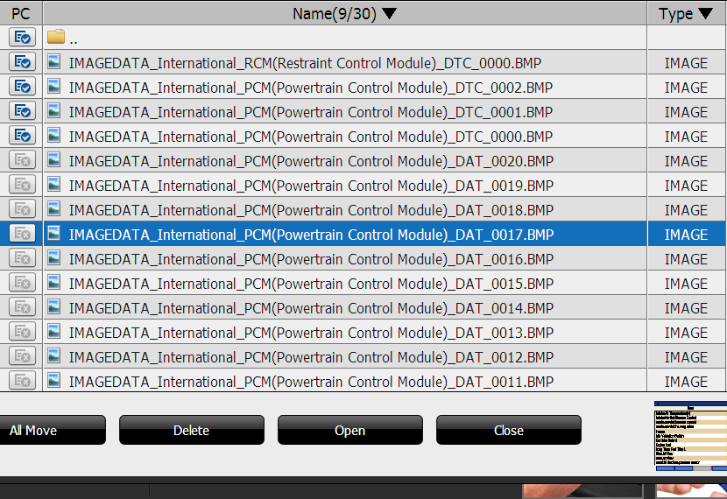
Task: Click IMAGE type cell of RCM DTC_0000.BMP
Action: (686, 63)
